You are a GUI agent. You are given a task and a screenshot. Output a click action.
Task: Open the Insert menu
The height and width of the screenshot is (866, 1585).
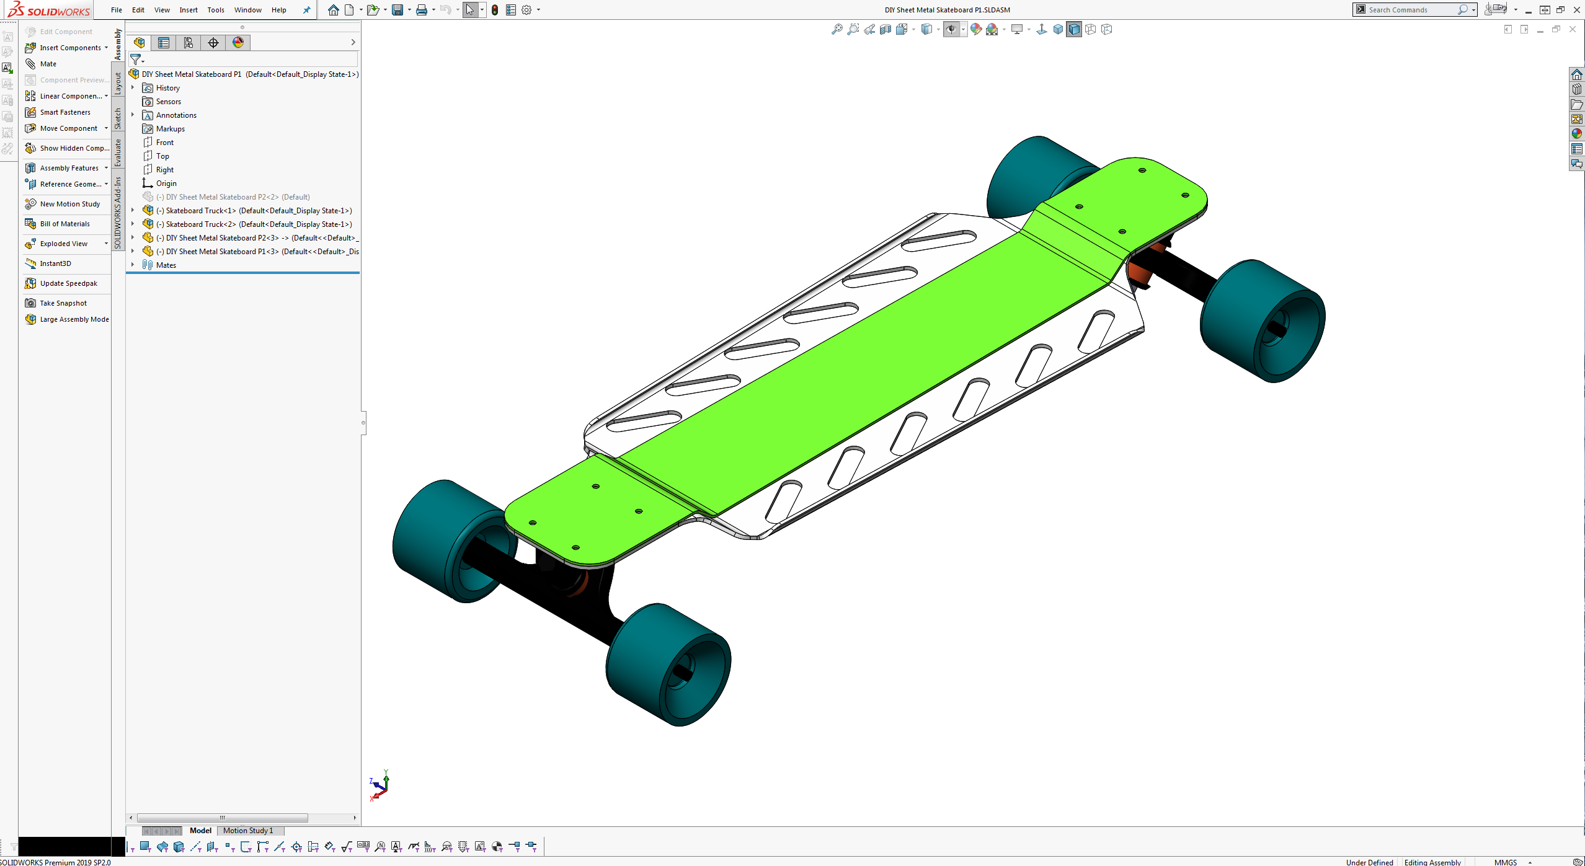tap(189, 10)
